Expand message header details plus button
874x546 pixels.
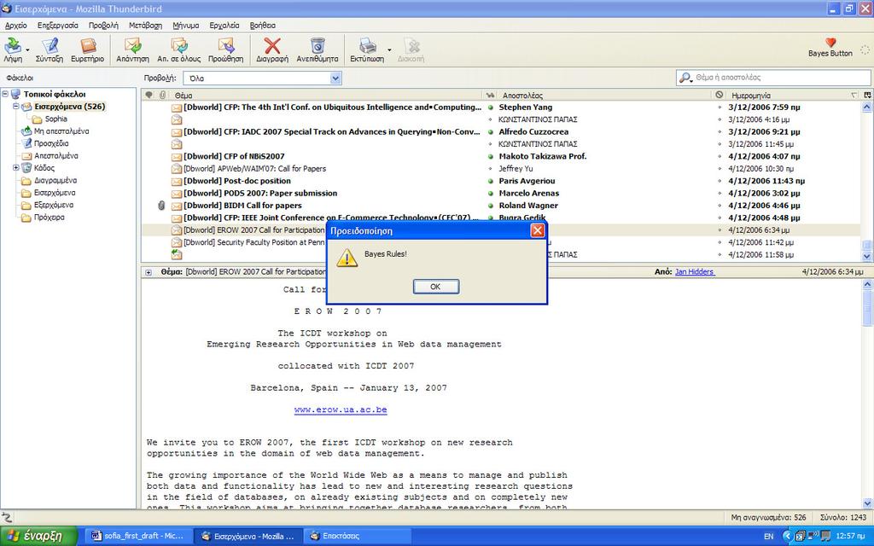pyautogui.click(x=149, y=272)
